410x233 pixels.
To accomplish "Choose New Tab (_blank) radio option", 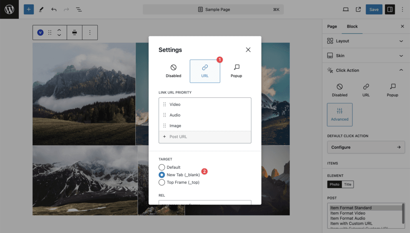I will pos(162,175).
